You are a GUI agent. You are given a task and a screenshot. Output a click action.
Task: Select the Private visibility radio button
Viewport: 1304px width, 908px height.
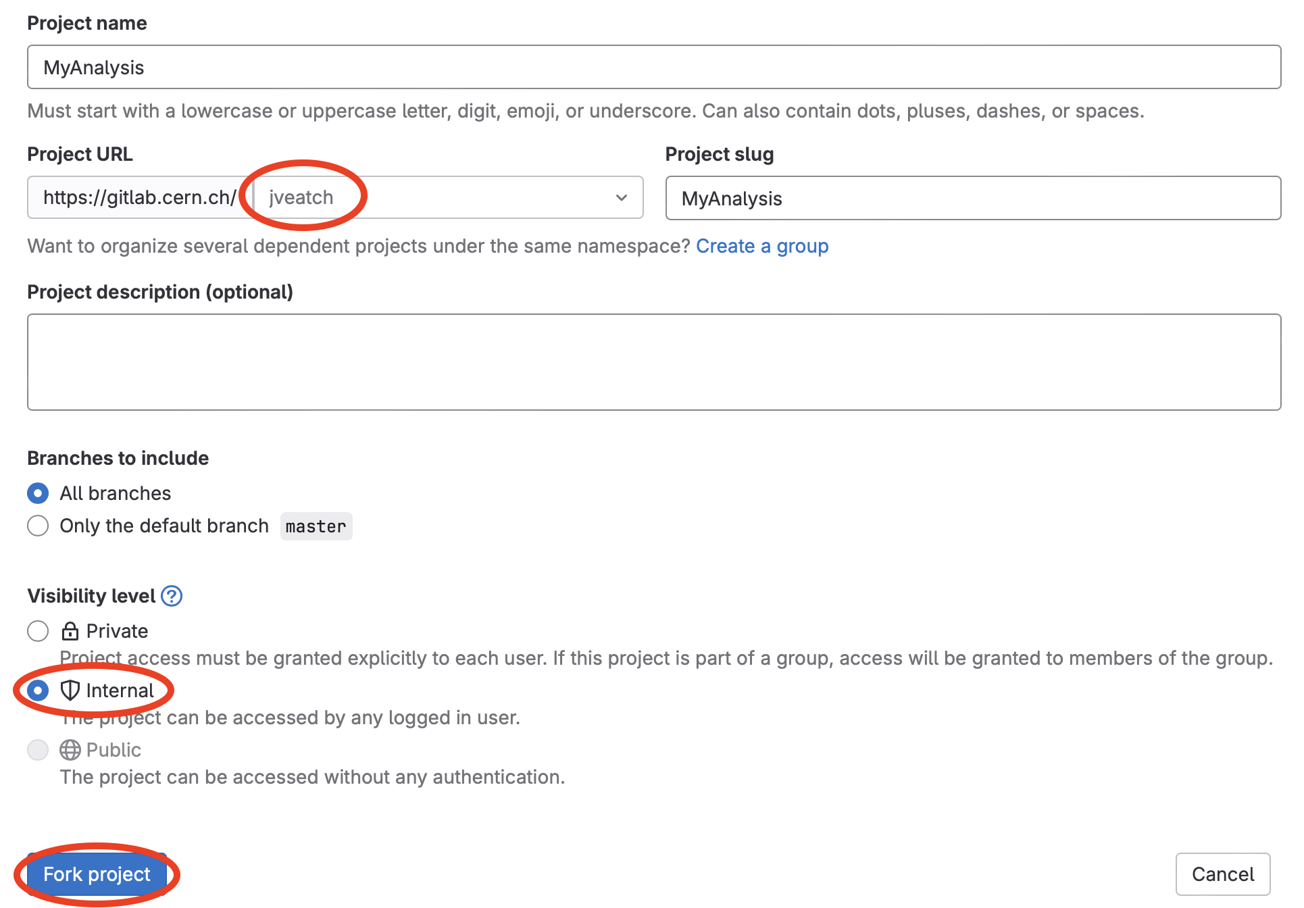pos(38,631)
